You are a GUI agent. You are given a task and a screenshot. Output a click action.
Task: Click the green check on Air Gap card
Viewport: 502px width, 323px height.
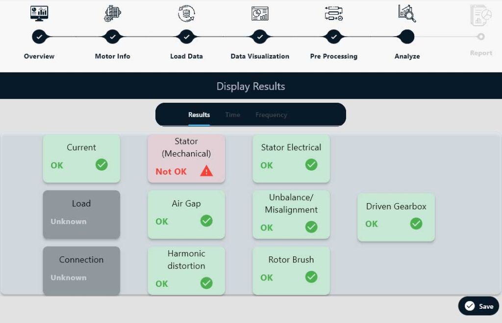click(x=206, y=221)
